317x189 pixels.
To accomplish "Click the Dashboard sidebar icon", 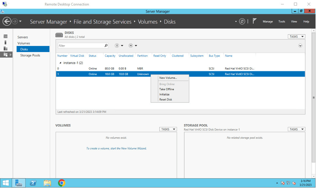I will pyautogui.click(x=6, y=36).
